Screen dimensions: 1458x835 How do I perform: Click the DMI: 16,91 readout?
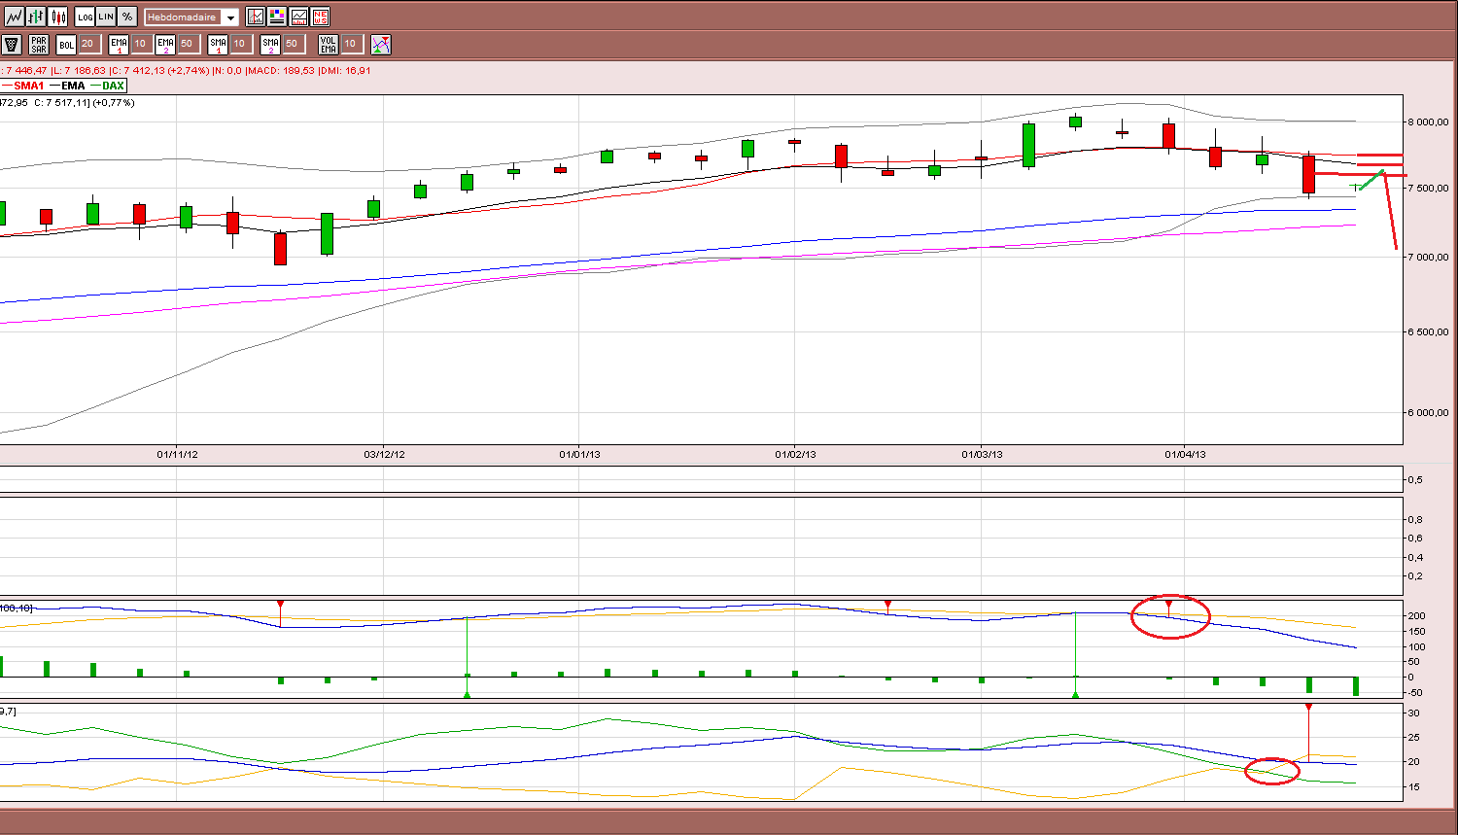[x=345, y=70]
